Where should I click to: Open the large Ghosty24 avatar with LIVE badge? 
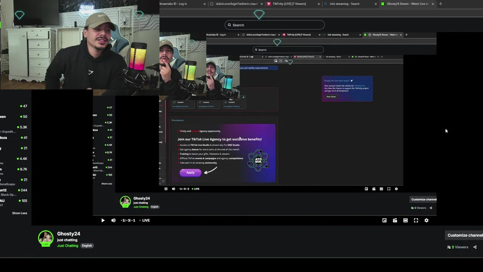pos(46,239)
